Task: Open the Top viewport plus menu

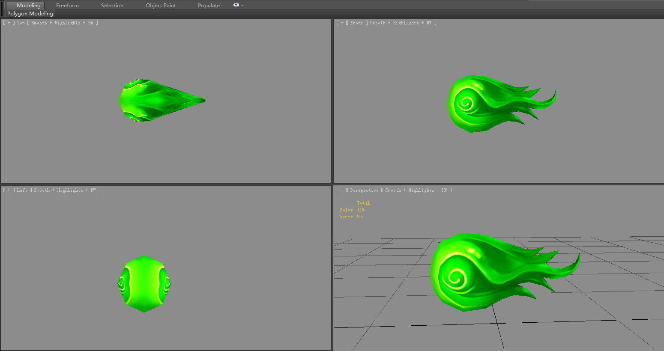Action: [x=9, y=23]
